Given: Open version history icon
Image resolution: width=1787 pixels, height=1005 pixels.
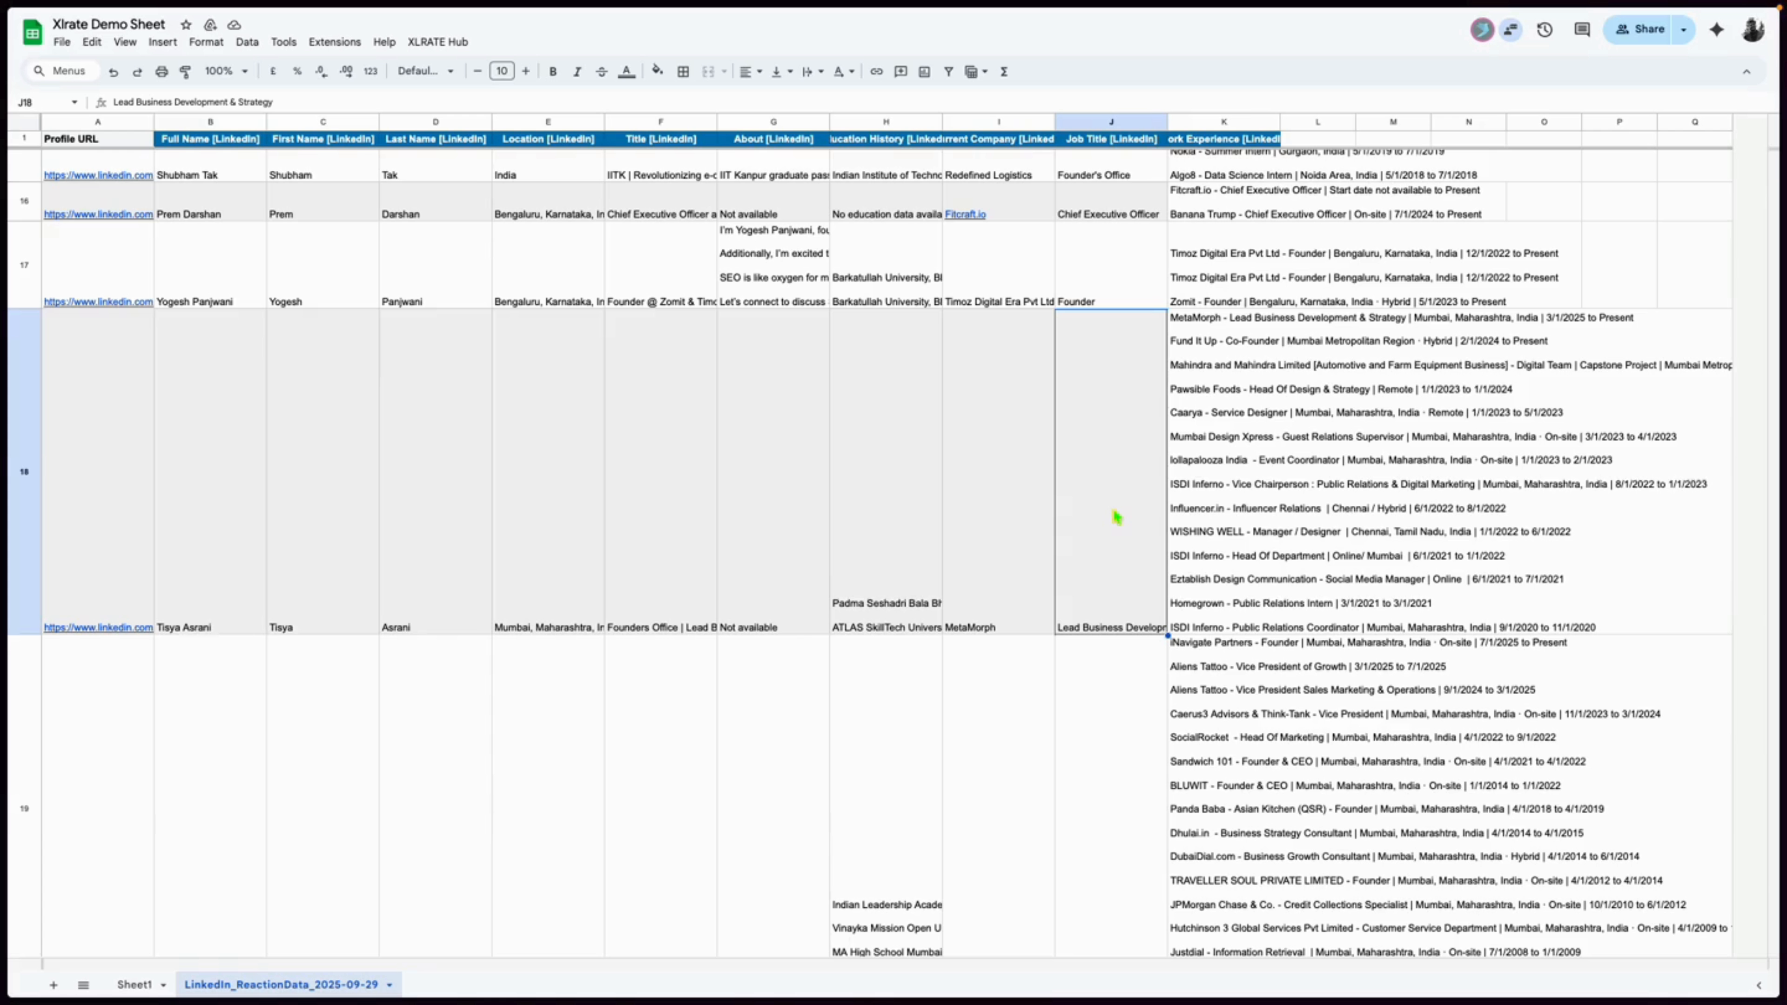Looking at the screenshot, I should click(x=1545, y=29).
